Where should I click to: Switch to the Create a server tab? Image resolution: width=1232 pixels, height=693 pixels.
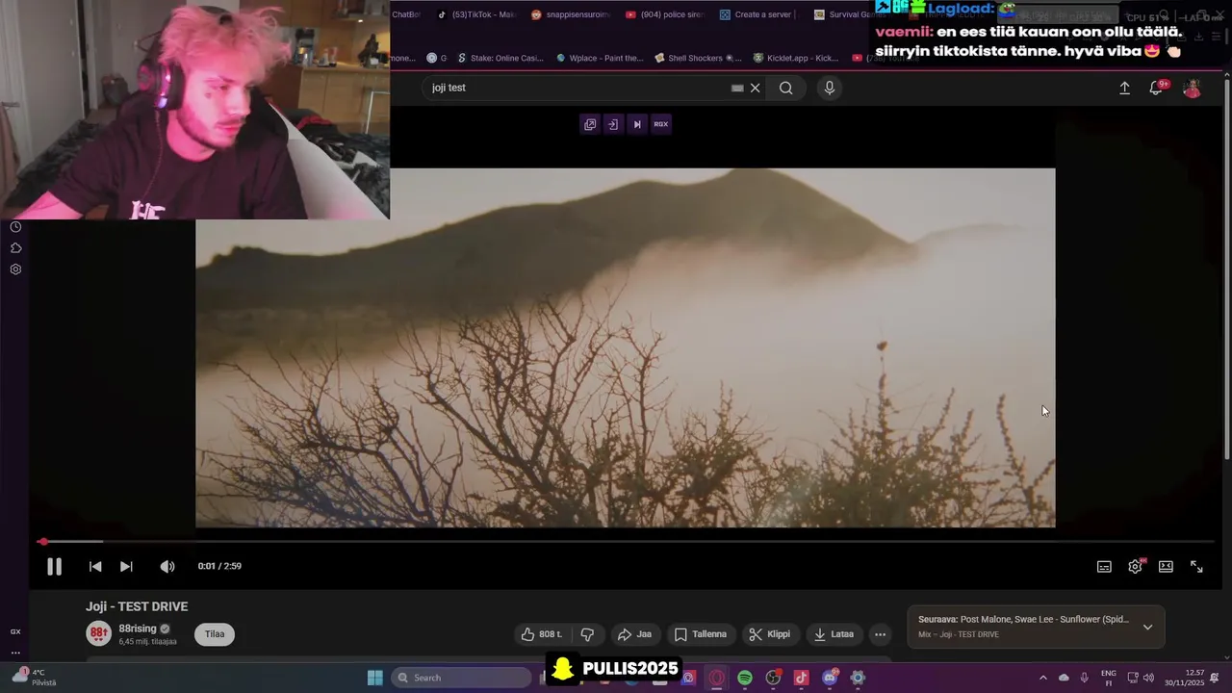coord(758,14)
